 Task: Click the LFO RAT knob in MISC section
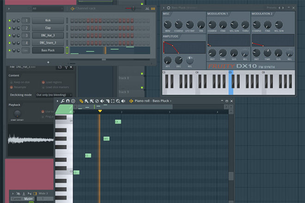pos(189,24)
